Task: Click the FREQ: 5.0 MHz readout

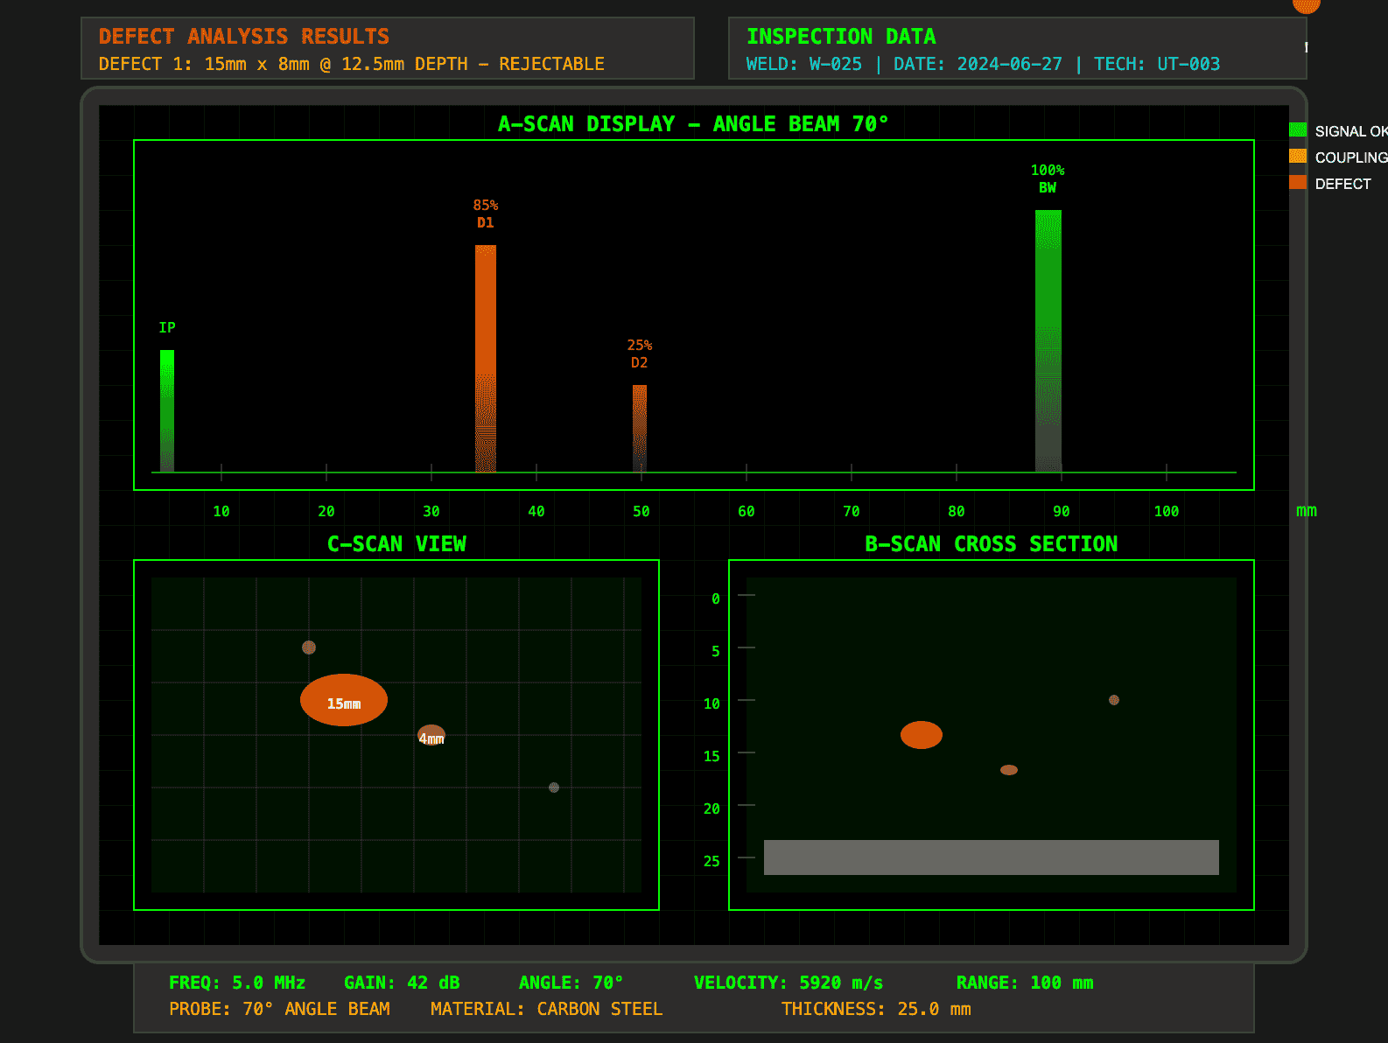Action: [237, 983]
